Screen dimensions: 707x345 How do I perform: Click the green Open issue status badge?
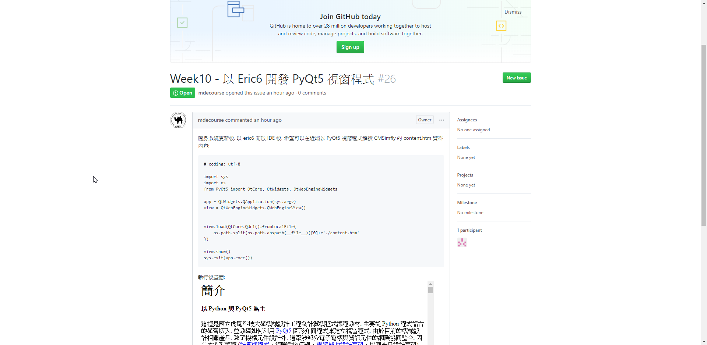point(183,93)
